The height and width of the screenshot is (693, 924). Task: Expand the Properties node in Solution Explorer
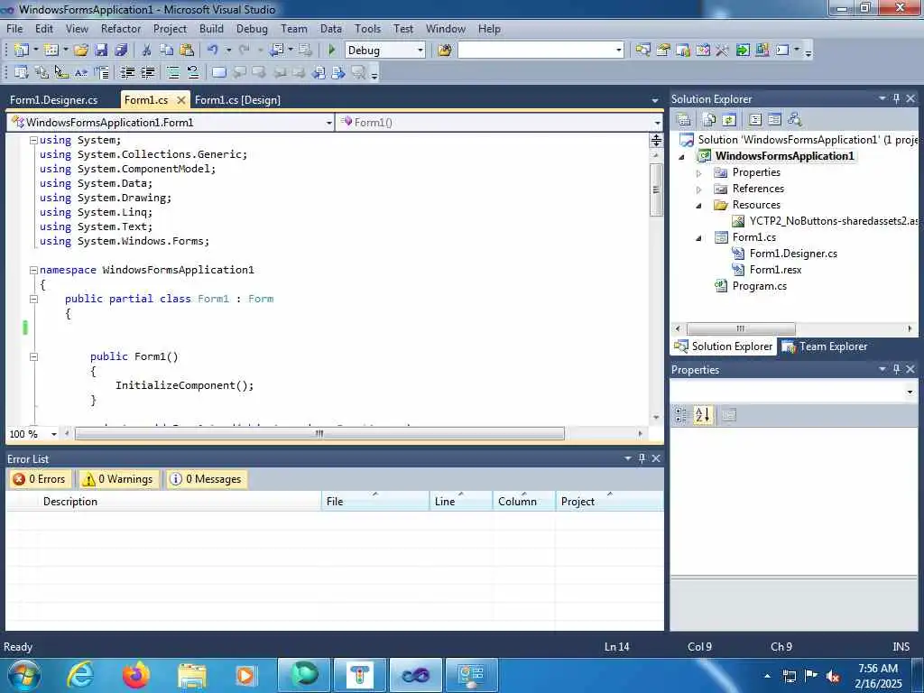tap(699, 173)
